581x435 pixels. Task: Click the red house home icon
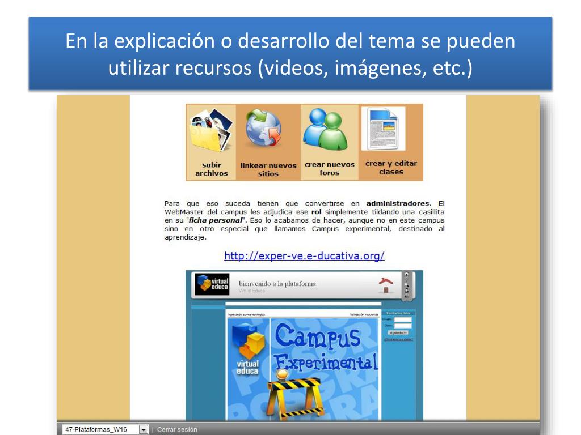[x=386, y=285]
